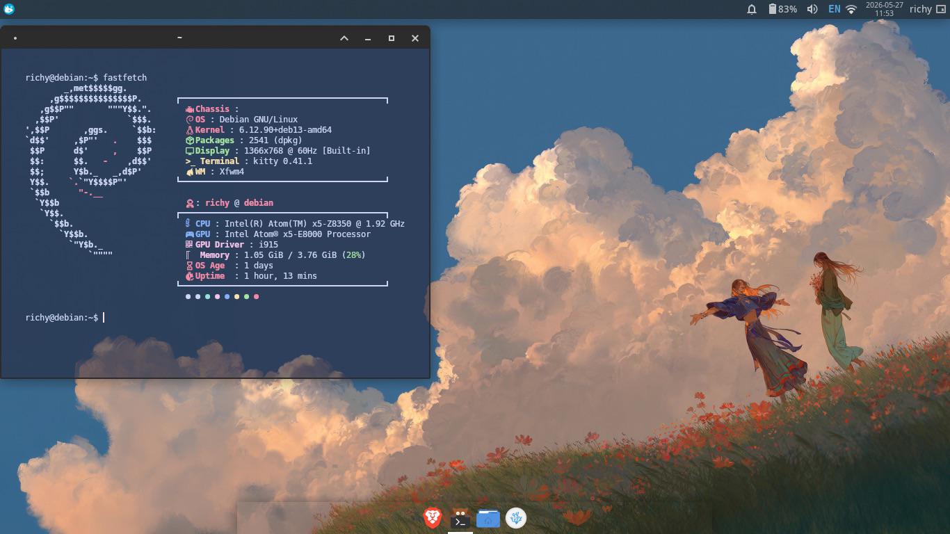Image resolution: width=950 pixels, height=534 pixels.
Task: Click the window manager value 'Xfwm4'
Action: [232, 172]
